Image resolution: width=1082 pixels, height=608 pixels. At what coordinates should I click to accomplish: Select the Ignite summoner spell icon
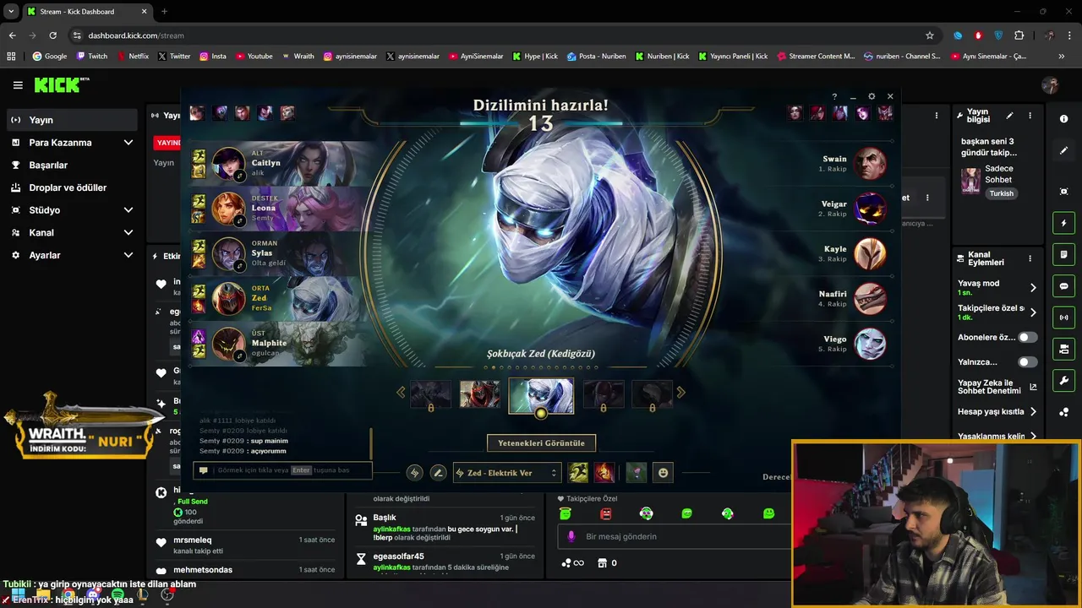(x=604, y=473)
